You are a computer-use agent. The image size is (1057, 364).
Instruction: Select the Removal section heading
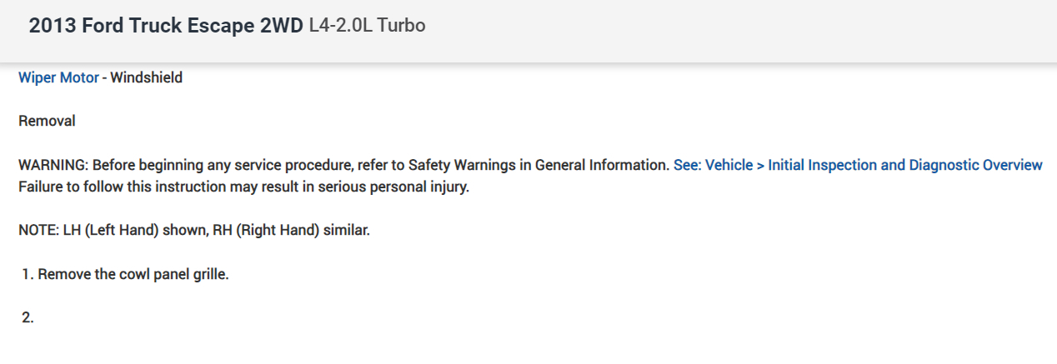[47, 122]
